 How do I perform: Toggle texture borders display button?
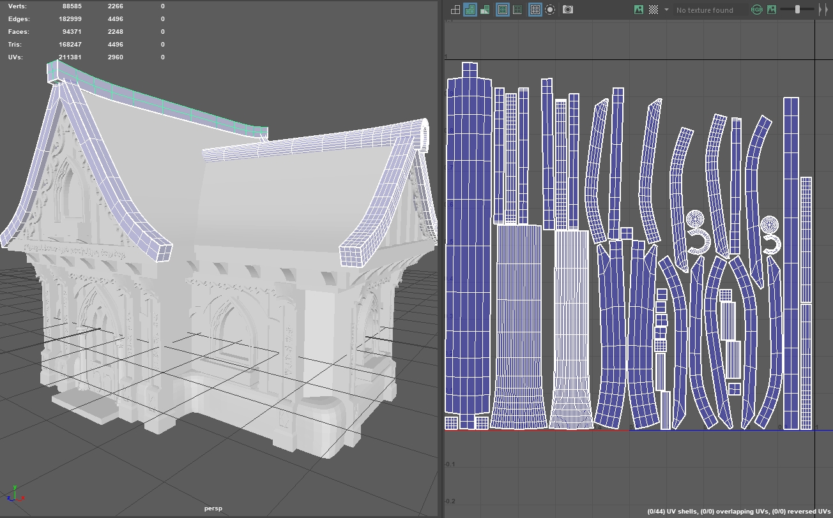pos(503,10)
